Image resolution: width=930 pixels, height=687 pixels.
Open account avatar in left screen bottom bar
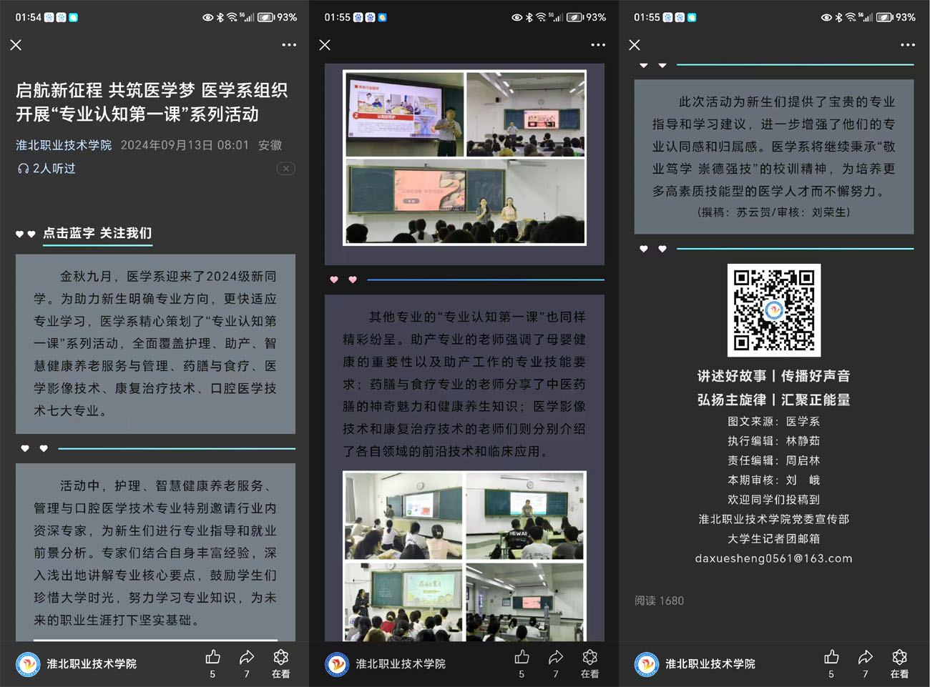point(28,664)
